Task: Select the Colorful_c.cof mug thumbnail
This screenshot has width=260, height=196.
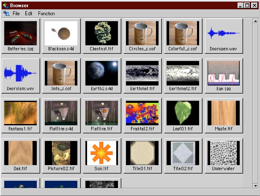Action: click(183, 33)
